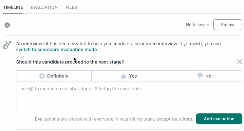The image size is (244, 131).
Task: Click the thumbs-down icon beside No
Action: pos(200,76)
